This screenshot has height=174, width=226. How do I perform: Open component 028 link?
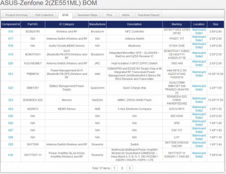pyautogui.click(x=11, y=137)
